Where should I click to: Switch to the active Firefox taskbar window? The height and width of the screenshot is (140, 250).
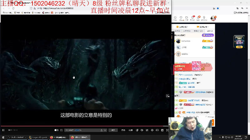[80, 137]
